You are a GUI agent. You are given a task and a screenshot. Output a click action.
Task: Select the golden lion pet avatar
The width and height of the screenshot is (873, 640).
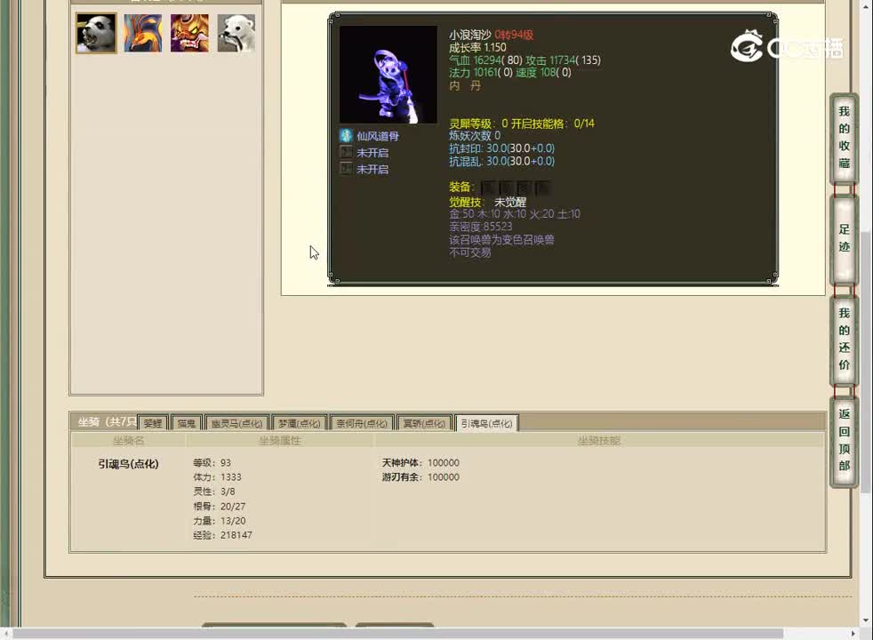tap(190, 34)
